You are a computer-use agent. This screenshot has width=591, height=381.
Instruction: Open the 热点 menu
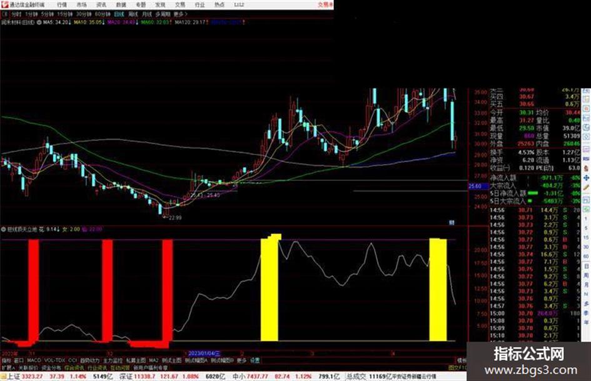220,5
